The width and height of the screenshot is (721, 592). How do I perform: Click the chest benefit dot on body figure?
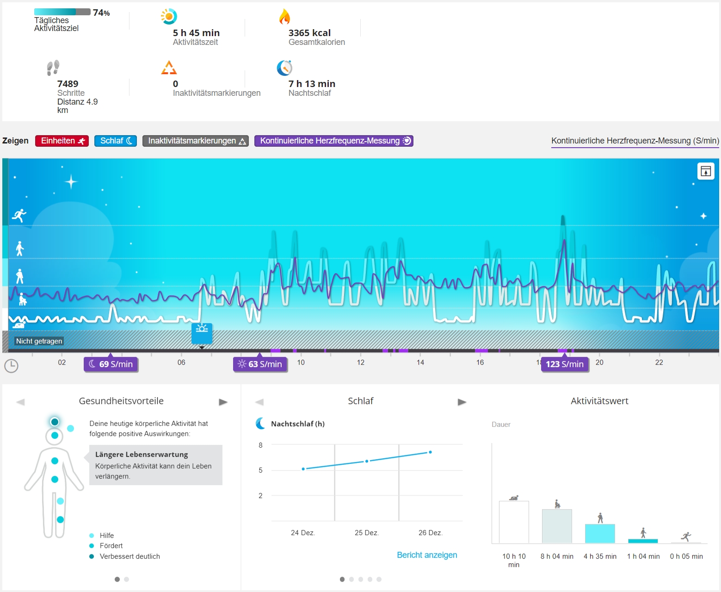tap(55, 461)
